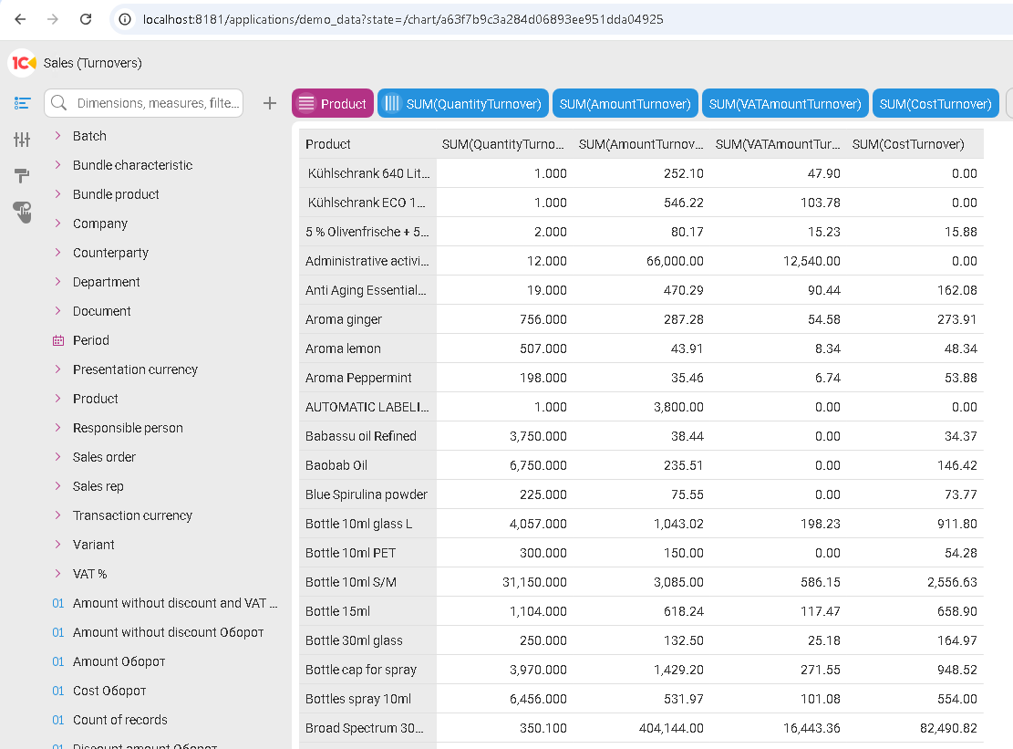Select the Count of records measure
This screenshot has width=1013, height=749.
point(119,720)
